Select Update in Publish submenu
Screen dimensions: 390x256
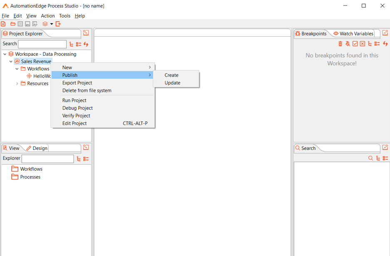pyautogui.click(x=176, y=83)
